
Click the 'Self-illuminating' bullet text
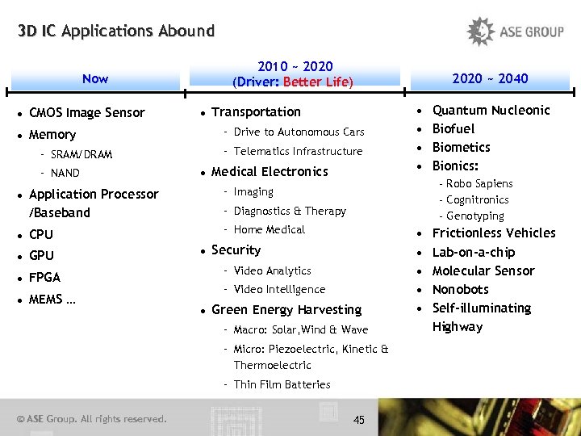click(481, 308)
